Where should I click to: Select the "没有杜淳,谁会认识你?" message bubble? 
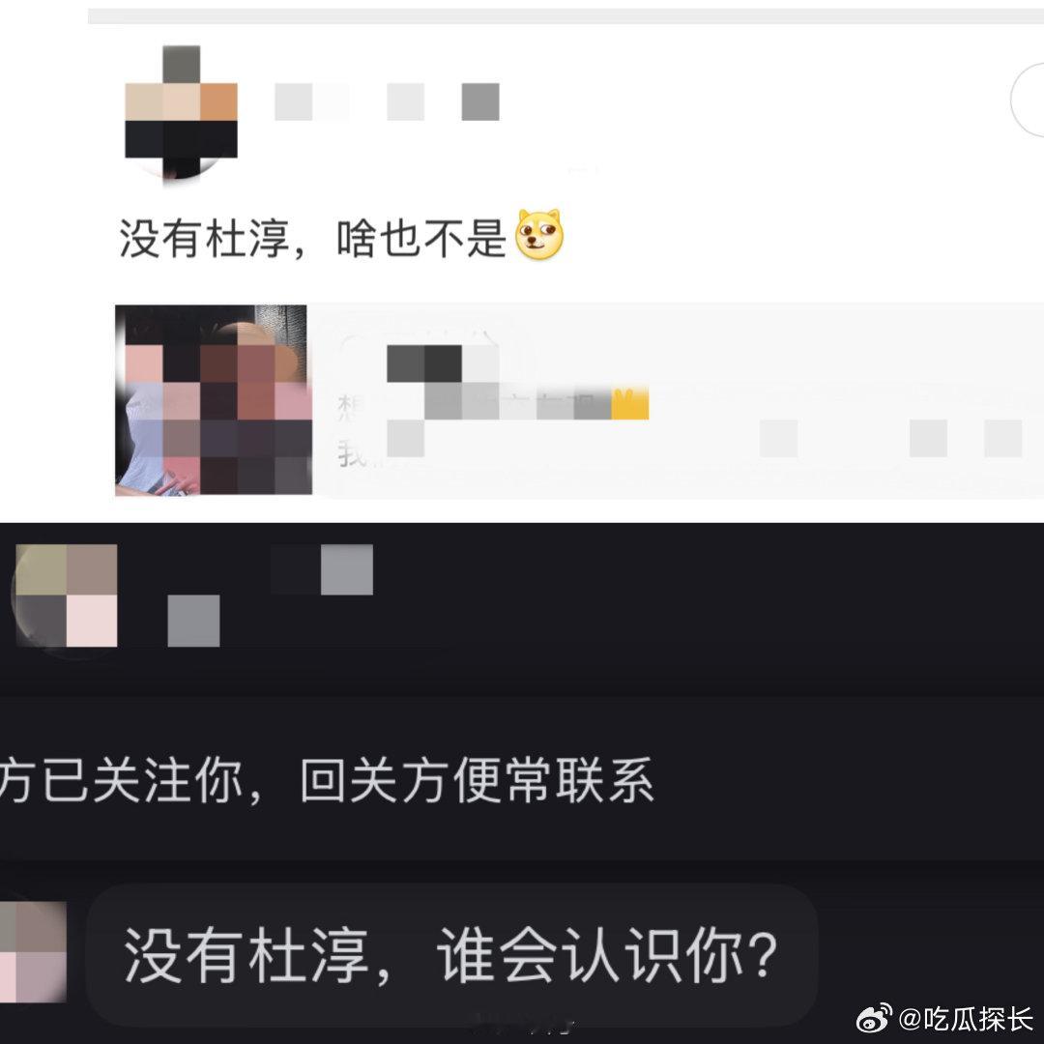(x=451, y=955)
